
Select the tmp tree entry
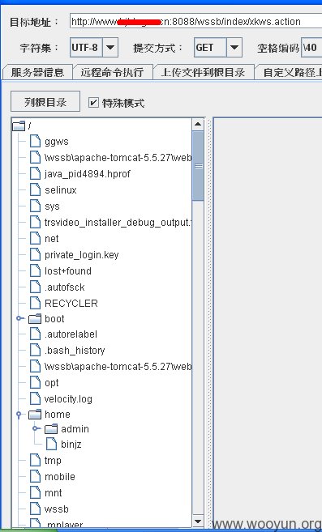point(53,461)
